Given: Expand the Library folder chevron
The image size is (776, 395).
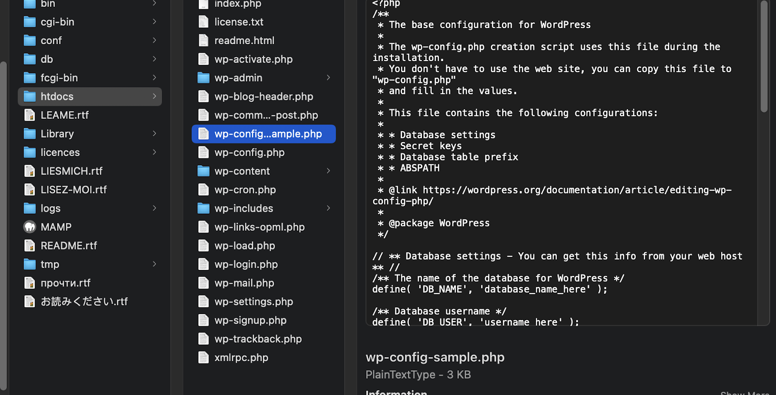Looking at the screenshot, I should click(x=154, y=134).
